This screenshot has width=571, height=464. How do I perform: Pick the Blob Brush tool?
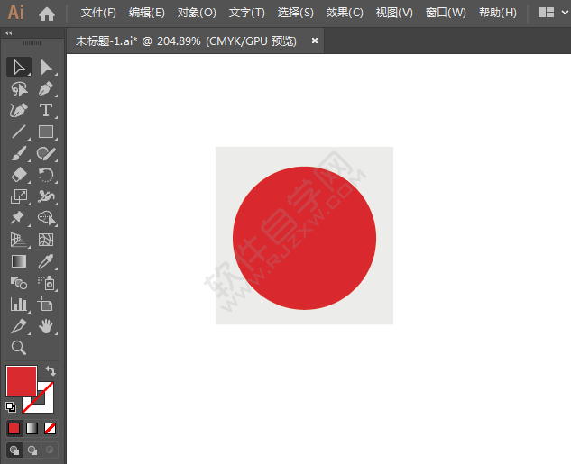(46, 153)
